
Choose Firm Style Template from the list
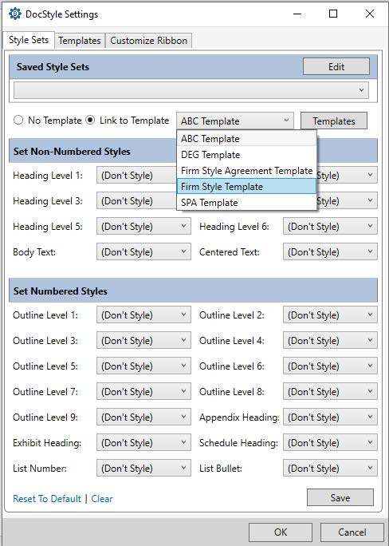(x=247, y=187)
